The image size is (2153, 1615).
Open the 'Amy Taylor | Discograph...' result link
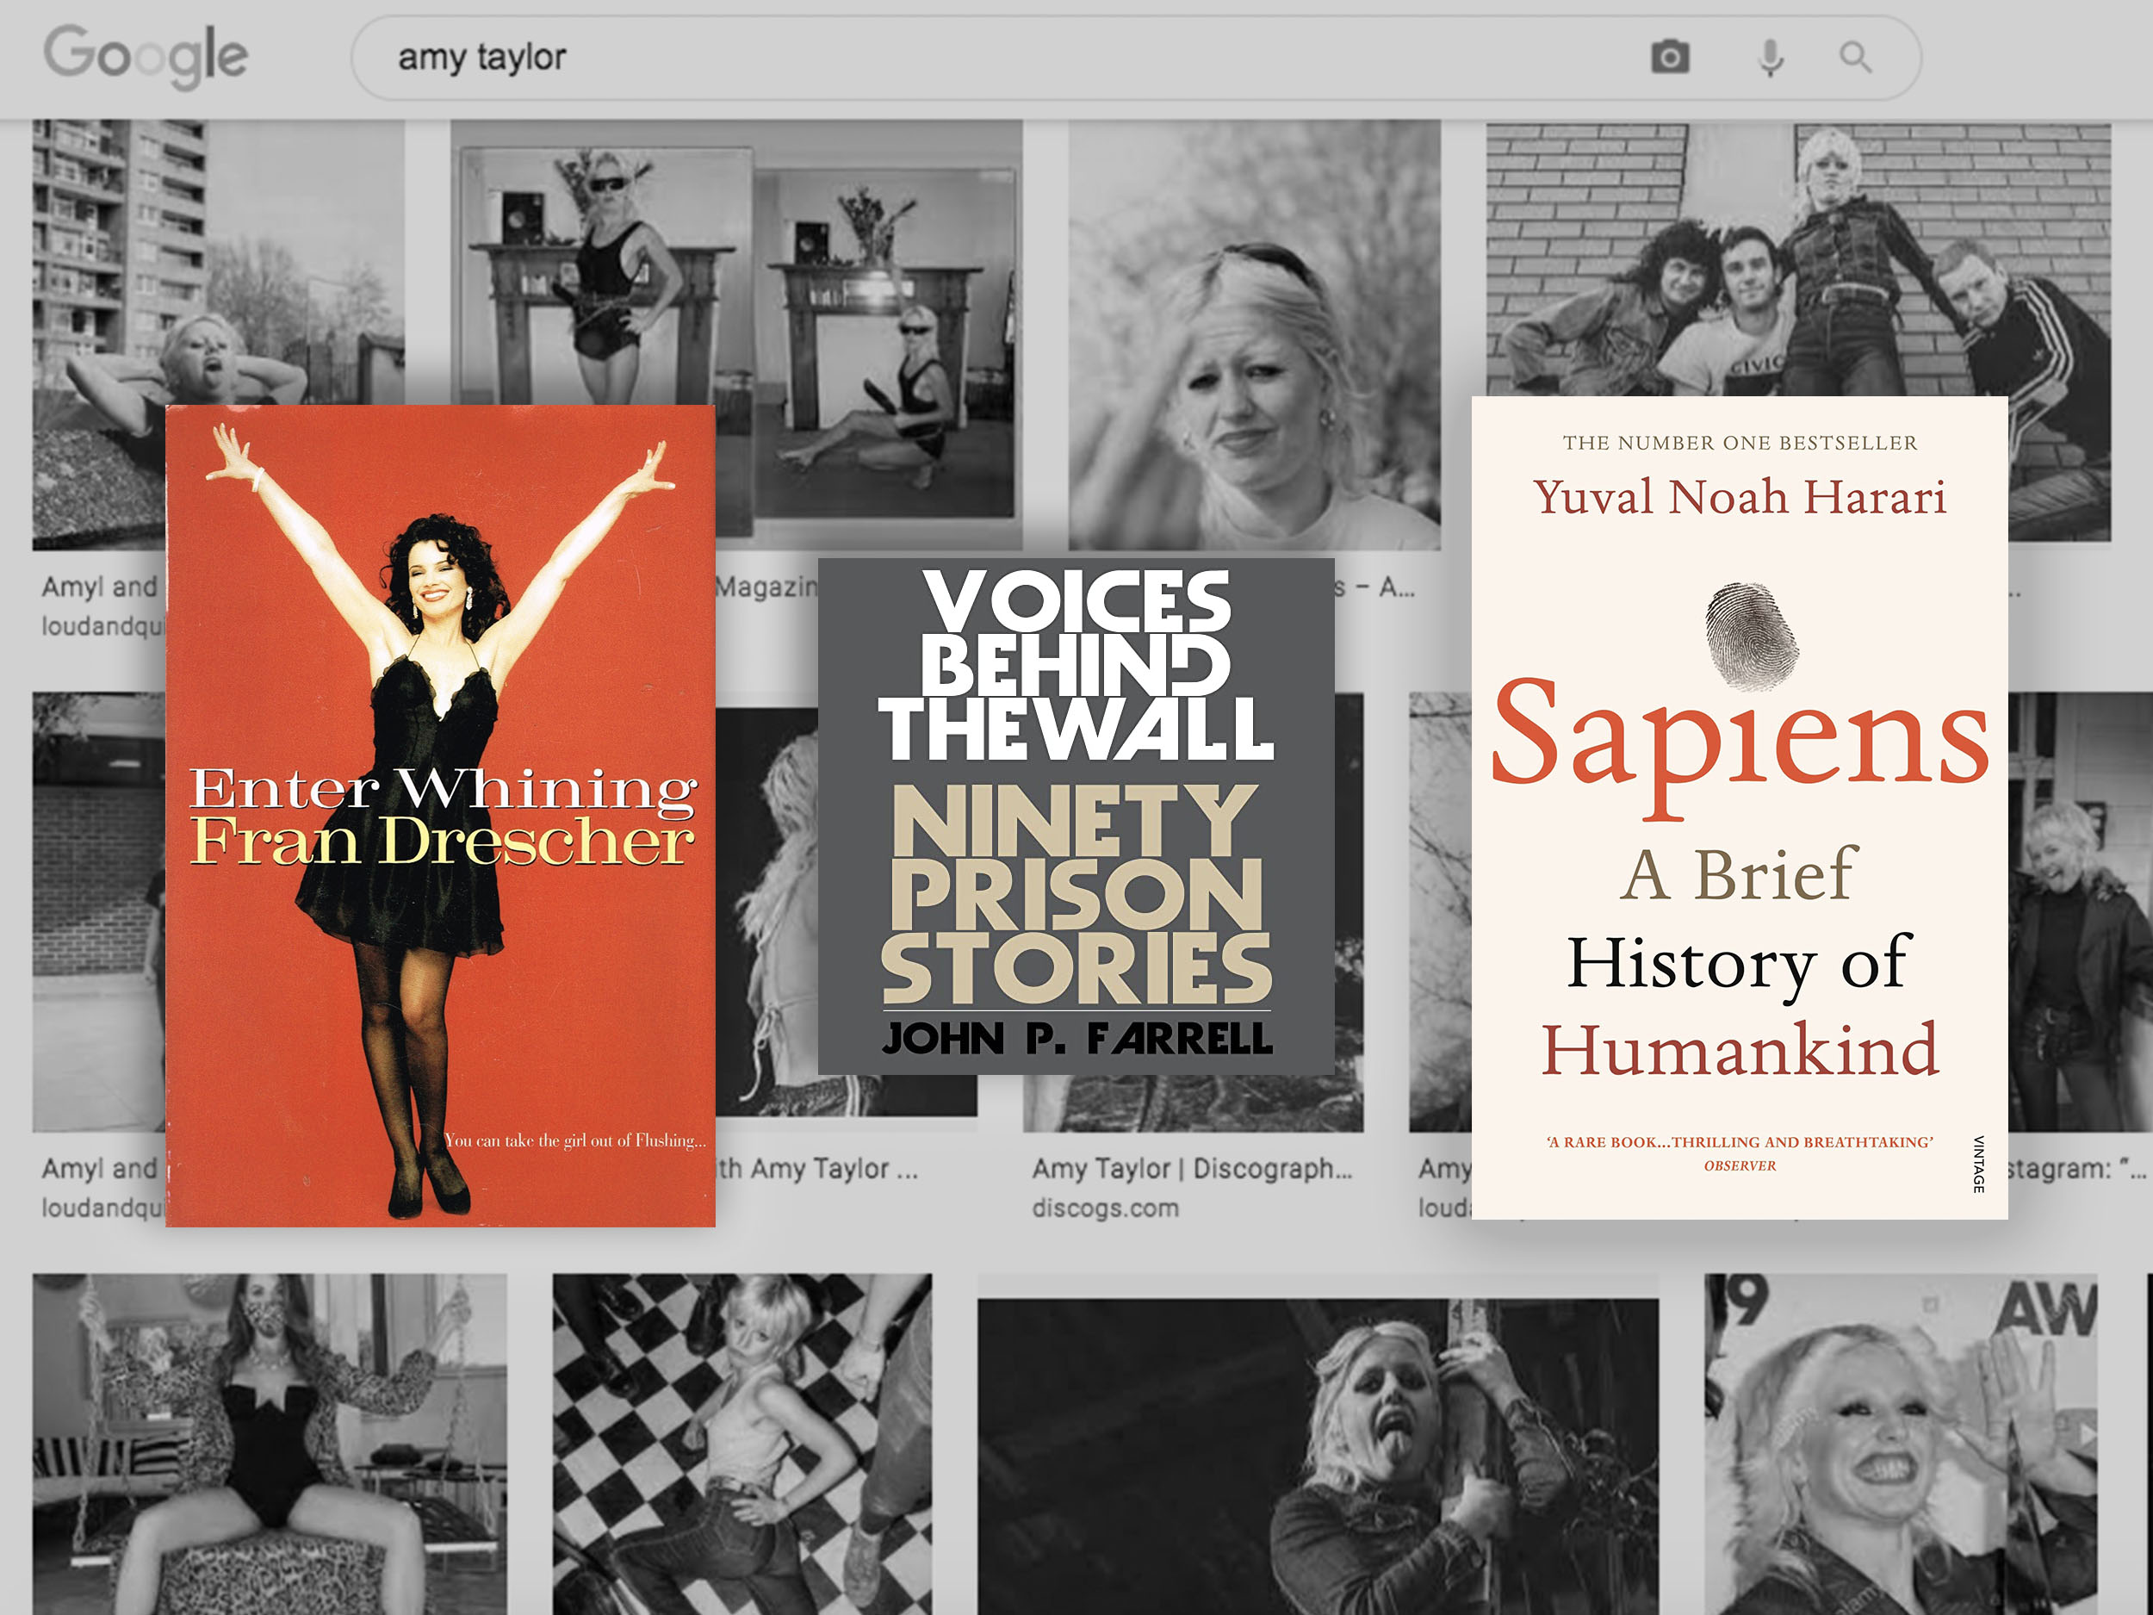(x=1191, y=1168)
